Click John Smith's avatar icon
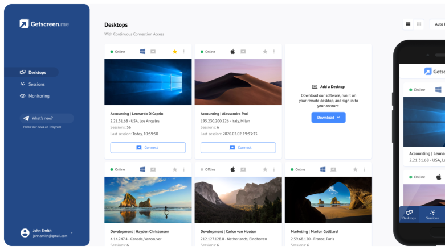The width and height of the screenshot is (445, 250). [25, 233]
